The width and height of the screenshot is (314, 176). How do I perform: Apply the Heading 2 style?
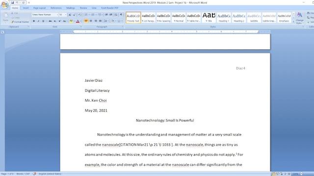[239, 18]
